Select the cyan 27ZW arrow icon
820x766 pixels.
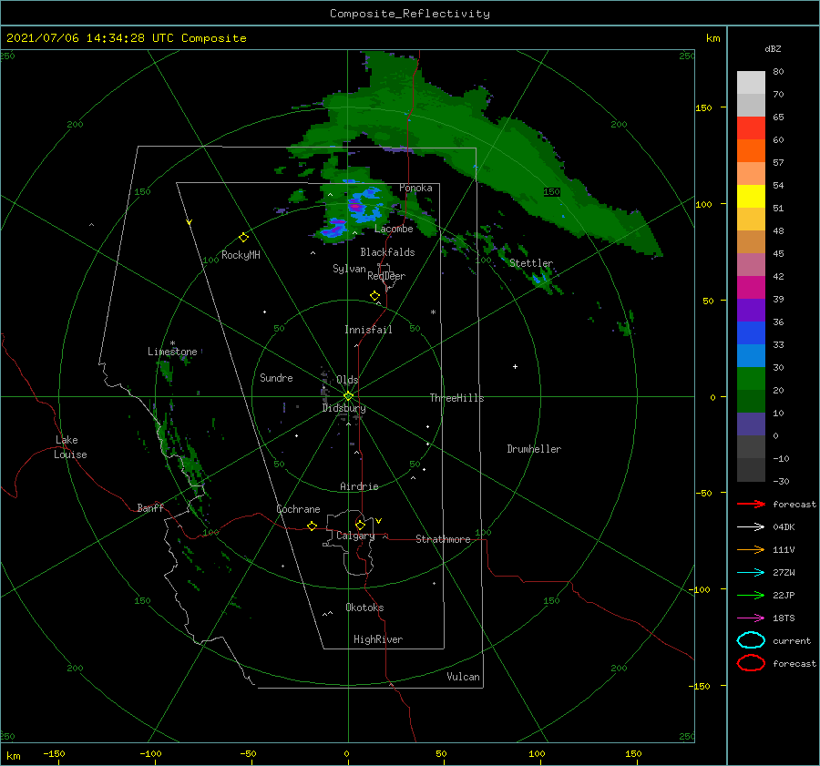[751, 572]
